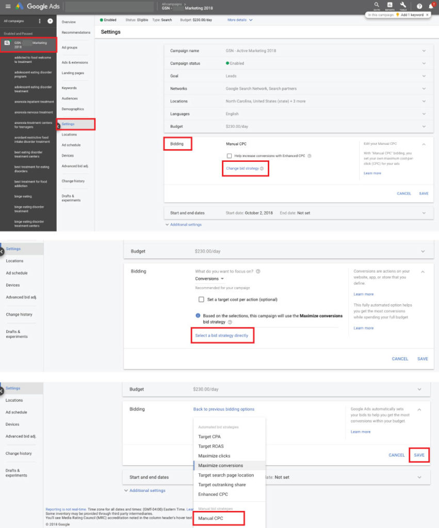Click Learn more under Edit your Manual CPC
This screenshot has width=439, height=528.
372,173
